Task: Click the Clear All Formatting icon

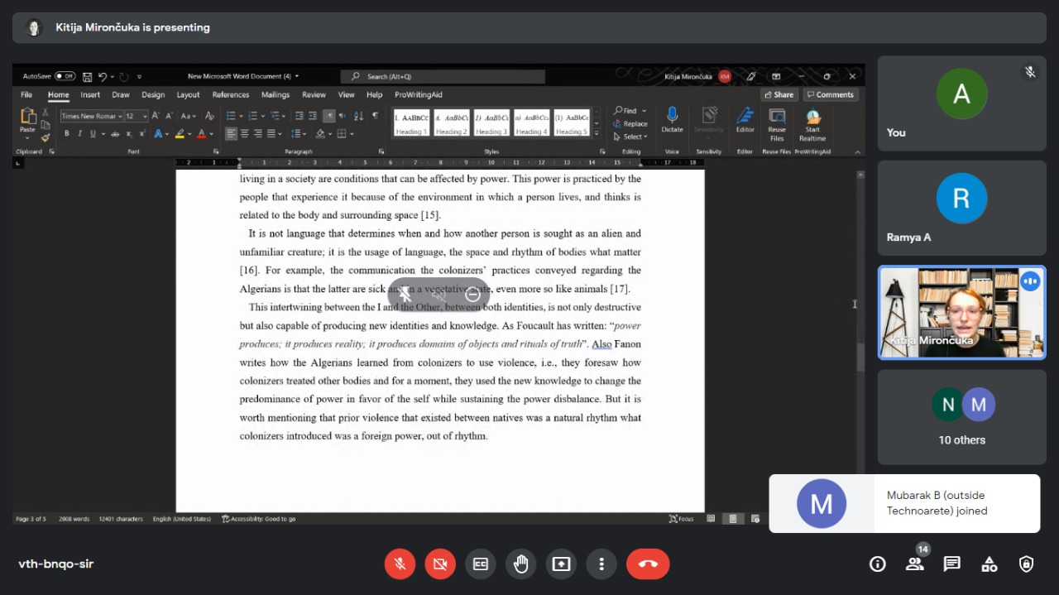Action: (209, 116)
